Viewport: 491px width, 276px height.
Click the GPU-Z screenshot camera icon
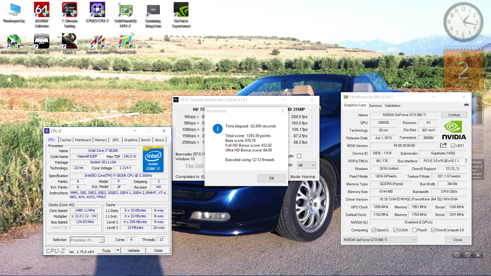point(466,105)
